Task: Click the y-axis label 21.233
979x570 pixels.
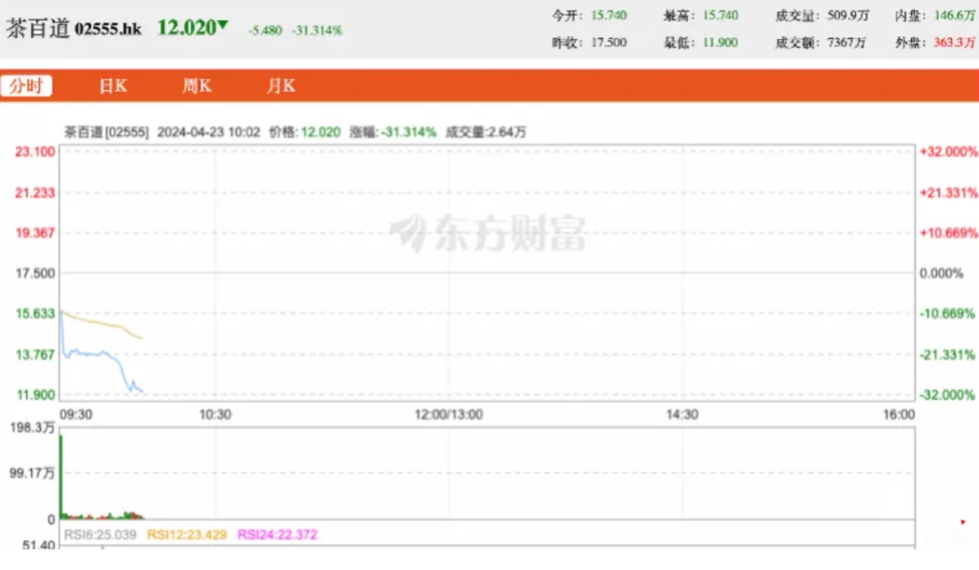Action: [x=35, y=192]
